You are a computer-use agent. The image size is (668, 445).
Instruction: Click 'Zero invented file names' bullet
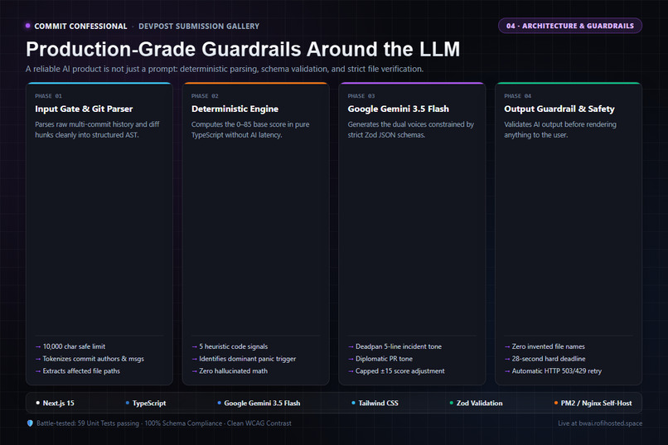[x=545, y=346]
